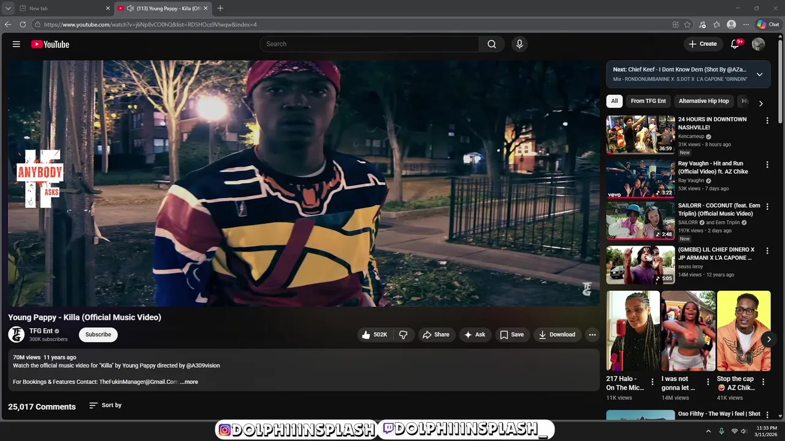Open TFG Ent channel name link

[41, 331]
